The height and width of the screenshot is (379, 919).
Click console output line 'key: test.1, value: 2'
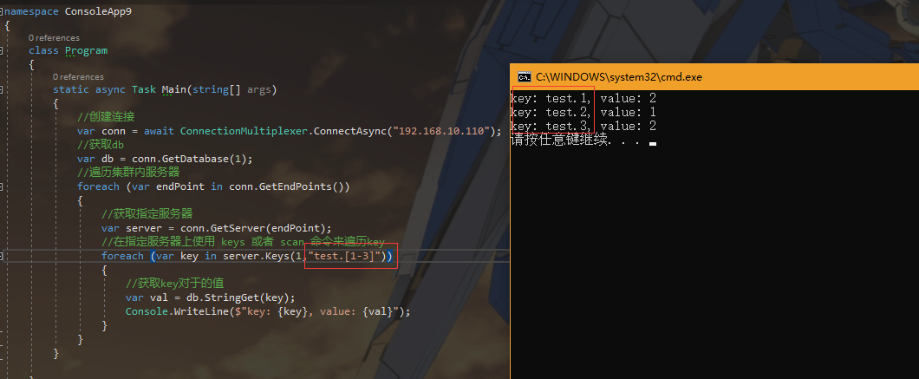(583, 99)
